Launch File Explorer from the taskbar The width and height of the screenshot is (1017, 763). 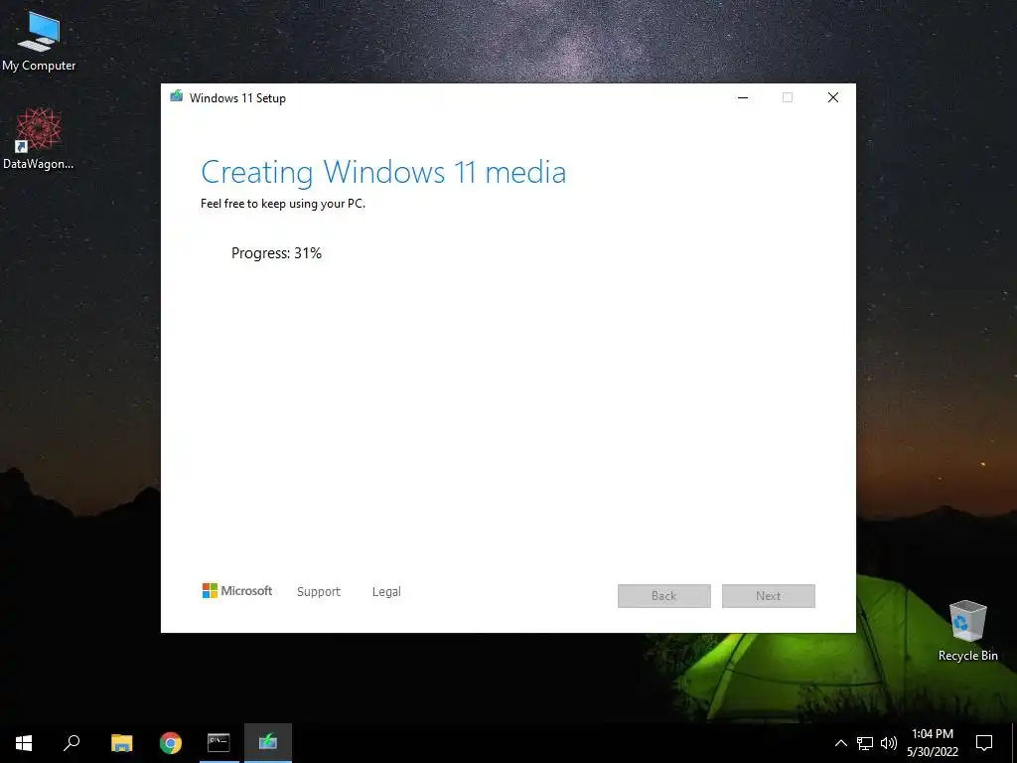[x=121, y=743]
